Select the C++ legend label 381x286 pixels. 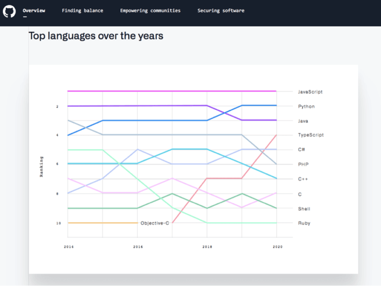[303, 179]
